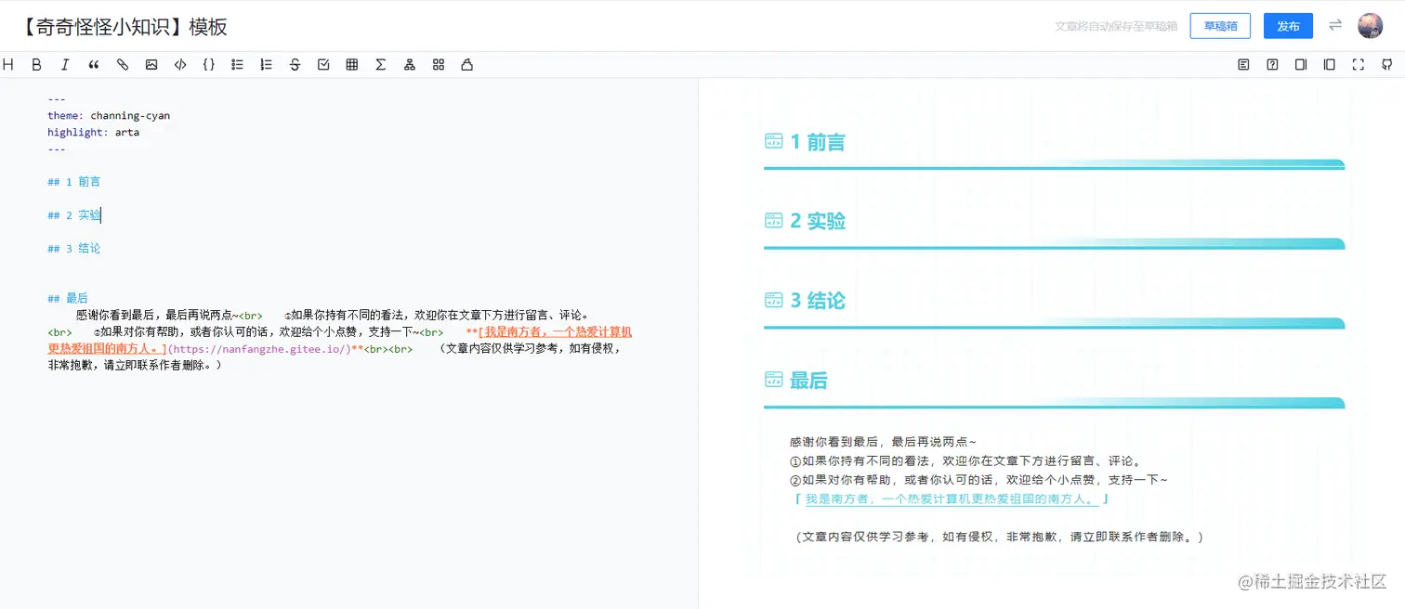
Task: Switch to preview-only layout
Action: [1330, 65]
